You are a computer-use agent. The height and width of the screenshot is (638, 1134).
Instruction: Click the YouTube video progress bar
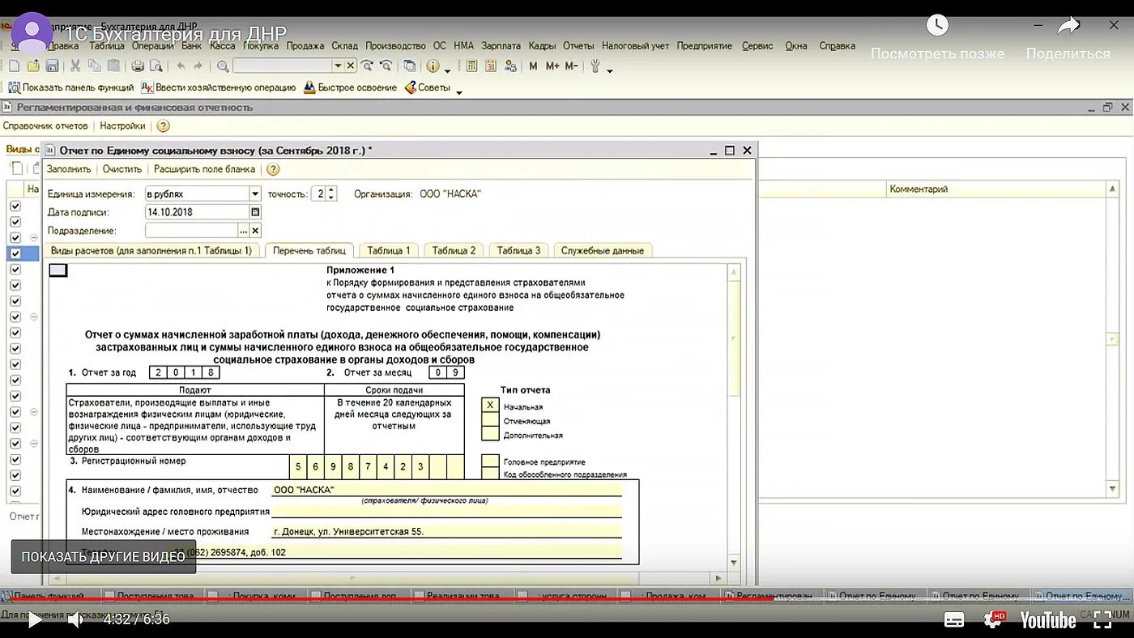pyautogui.click(x=567, y=599)
